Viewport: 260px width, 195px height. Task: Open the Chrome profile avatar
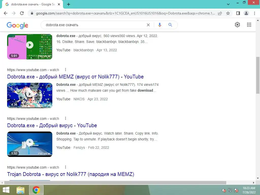point(246,13)
